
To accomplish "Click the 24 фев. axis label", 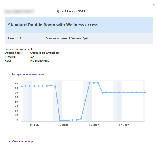I will coord(34,125).
